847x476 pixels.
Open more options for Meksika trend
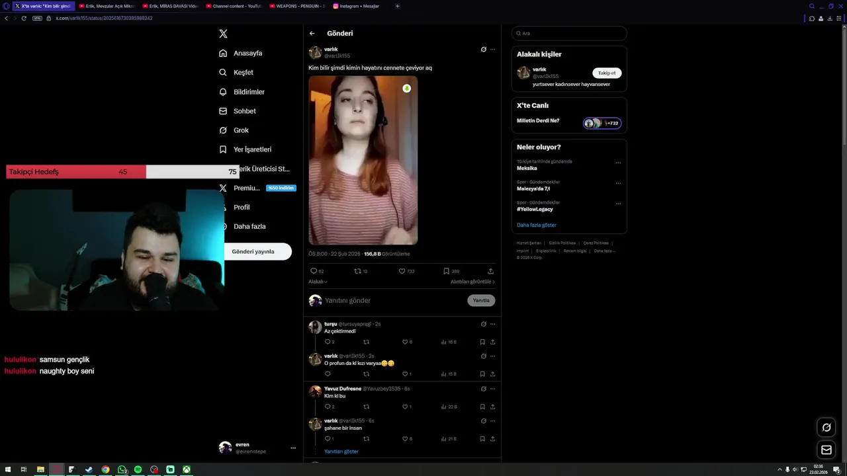pos(618,163)
